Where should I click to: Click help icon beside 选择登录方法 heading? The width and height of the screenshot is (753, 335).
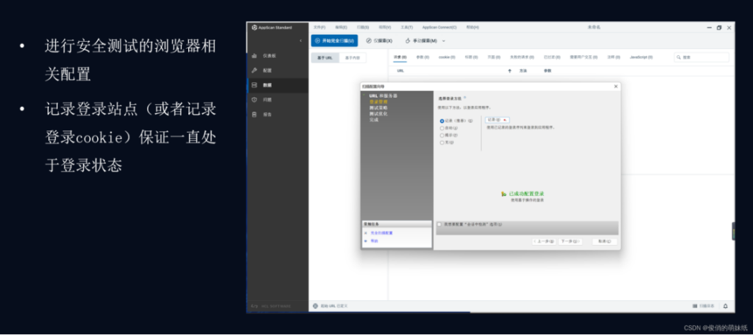click(465, 98)
